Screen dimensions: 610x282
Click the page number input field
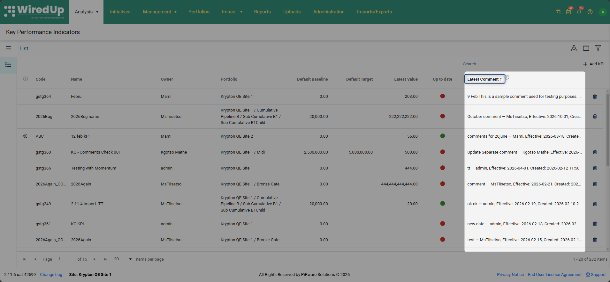(x=65, y=259)
